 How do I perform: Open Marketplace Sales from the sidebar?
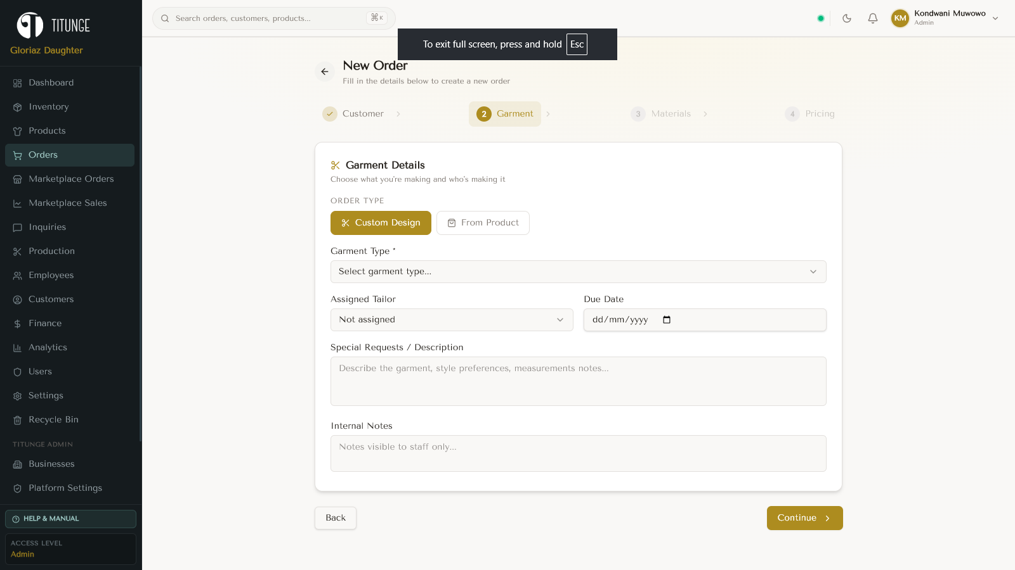pyautogui.click(x=70, y=203)
